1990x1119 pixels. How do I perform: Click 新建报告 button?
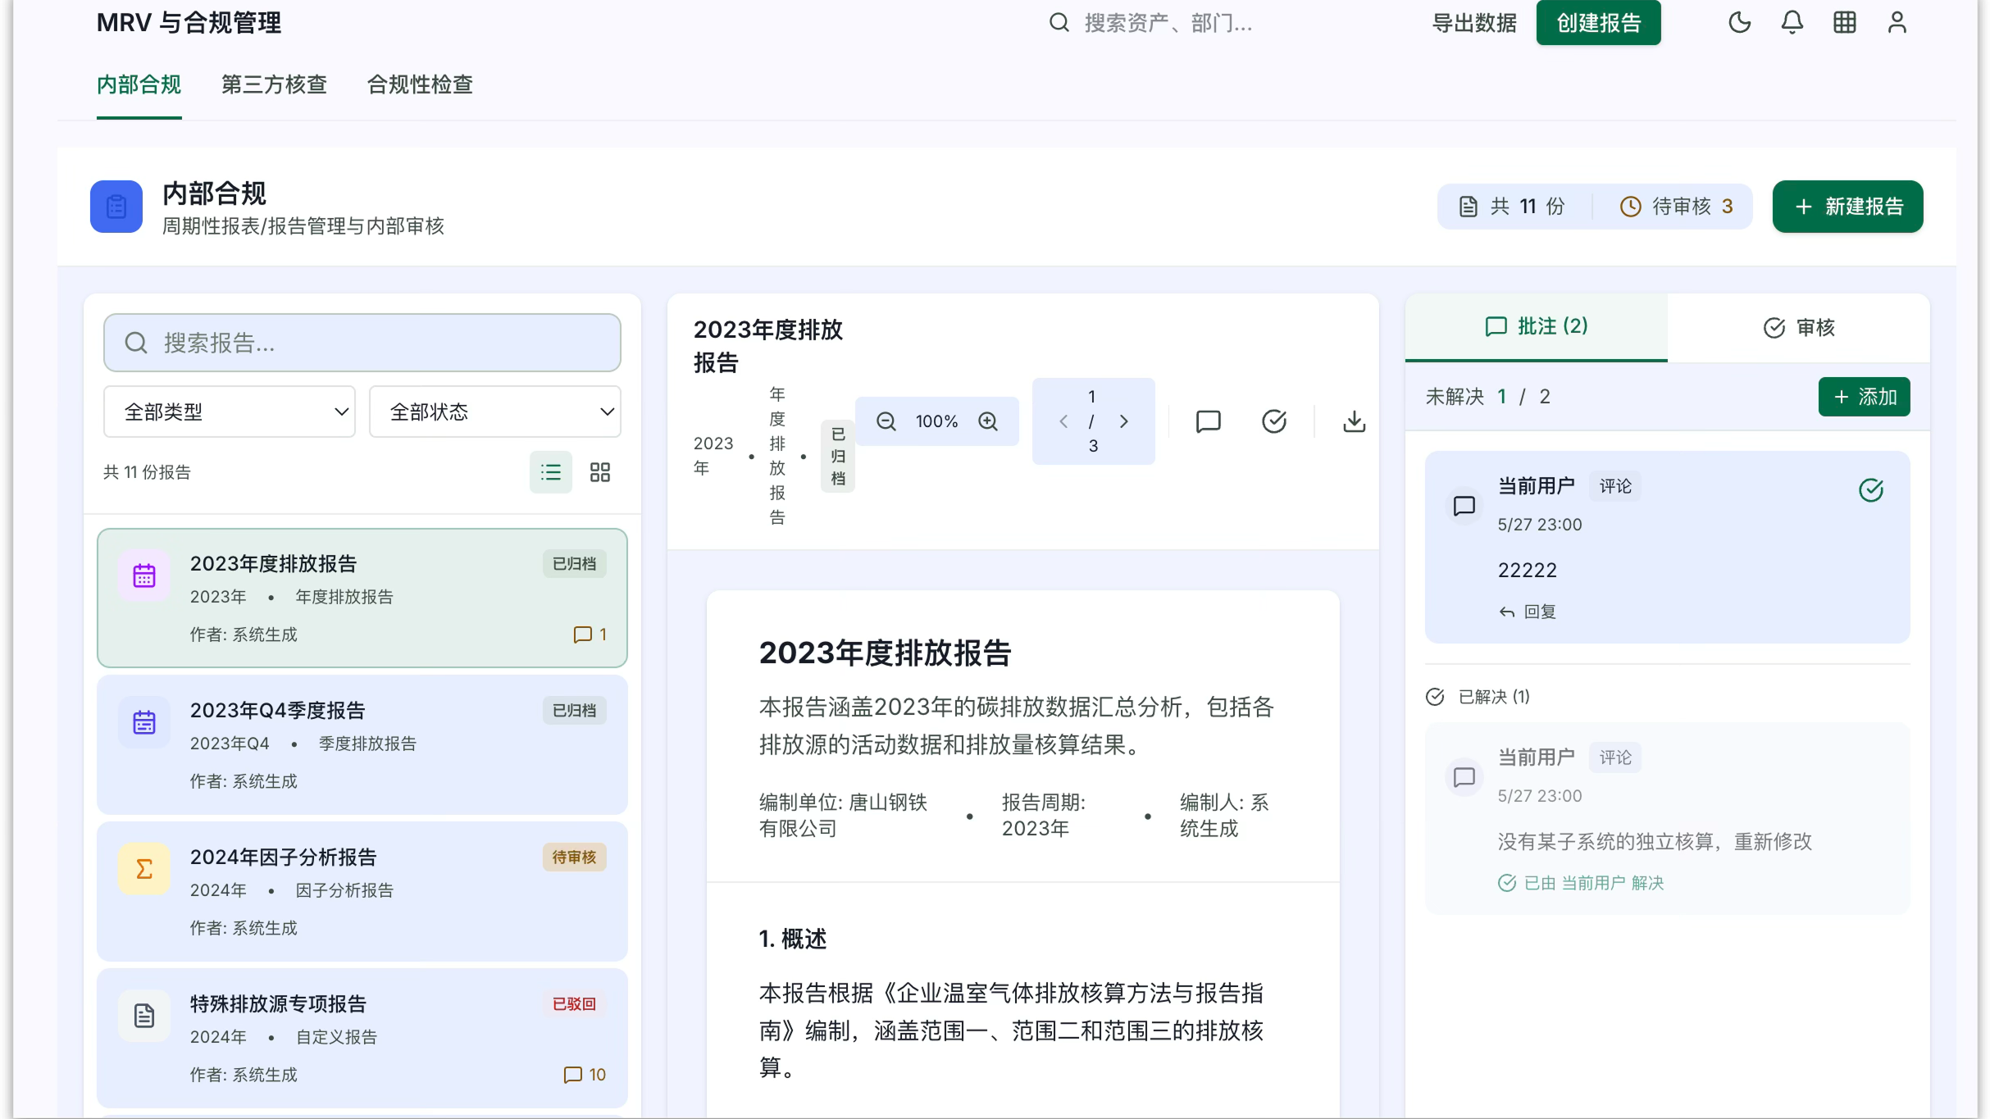tap(1847, 207)
